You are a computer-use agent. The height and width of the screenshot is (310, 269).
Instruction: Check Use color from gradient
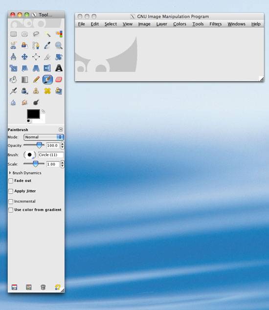(11, 210)
